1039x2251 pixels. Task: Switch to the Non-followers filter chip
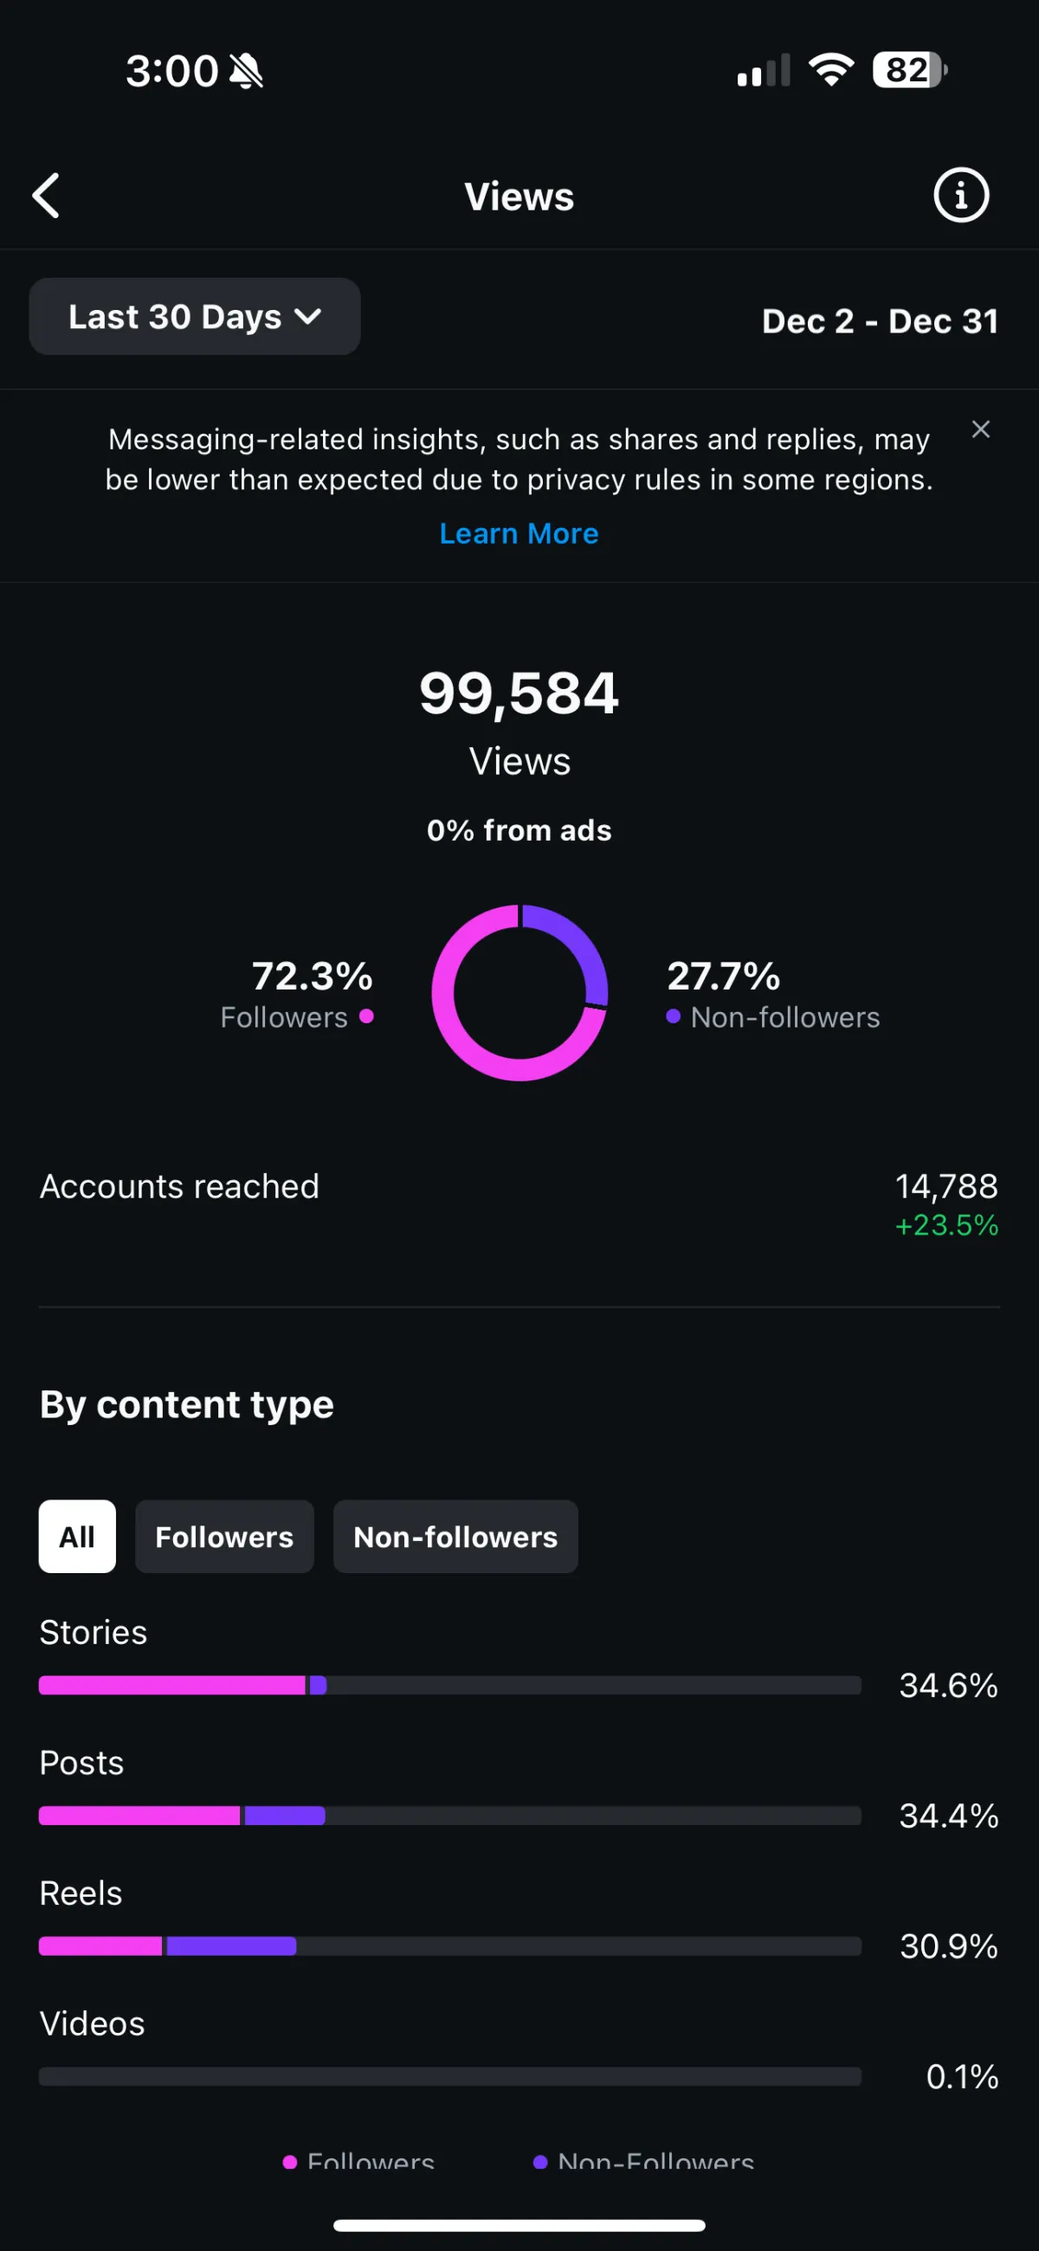click(455, 1536)
